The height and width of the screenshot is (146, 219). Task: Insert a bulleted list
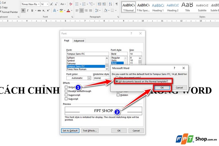77,4
